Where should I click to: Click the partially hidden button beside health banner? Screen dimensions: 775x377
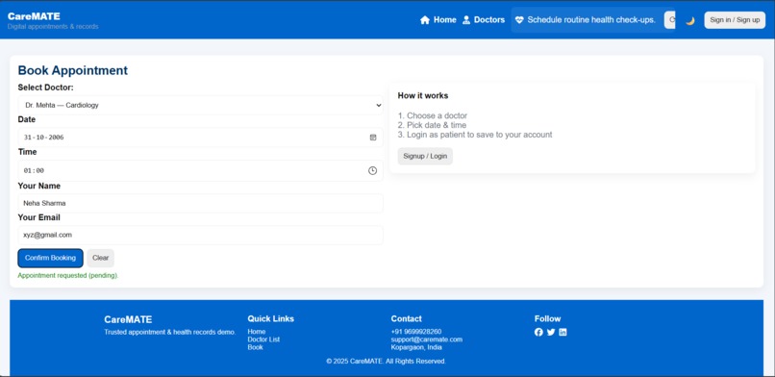point(670,20)
